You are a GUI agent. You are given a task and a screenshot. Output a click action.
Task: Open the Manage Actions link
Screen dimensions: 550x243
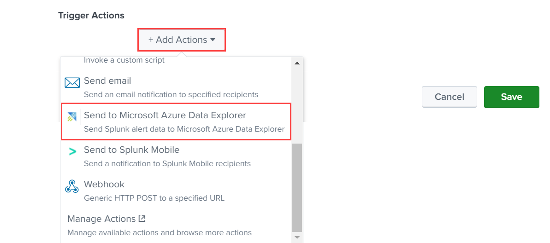pyautogui.click(x=101, y=219)
